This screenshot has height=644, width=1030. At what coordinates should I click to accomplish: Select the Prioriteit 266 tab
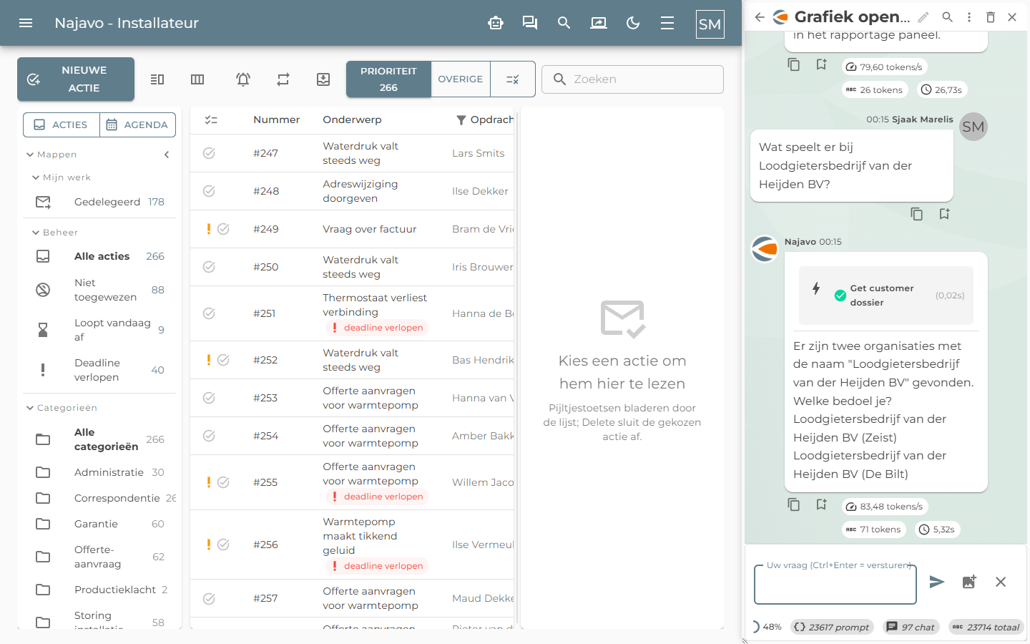(x=388, y=79)
